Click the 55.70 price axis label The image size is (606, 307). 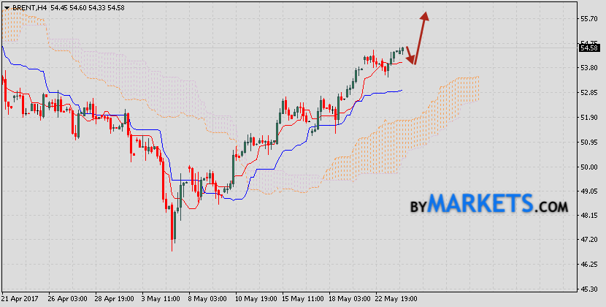click(588, 18)
